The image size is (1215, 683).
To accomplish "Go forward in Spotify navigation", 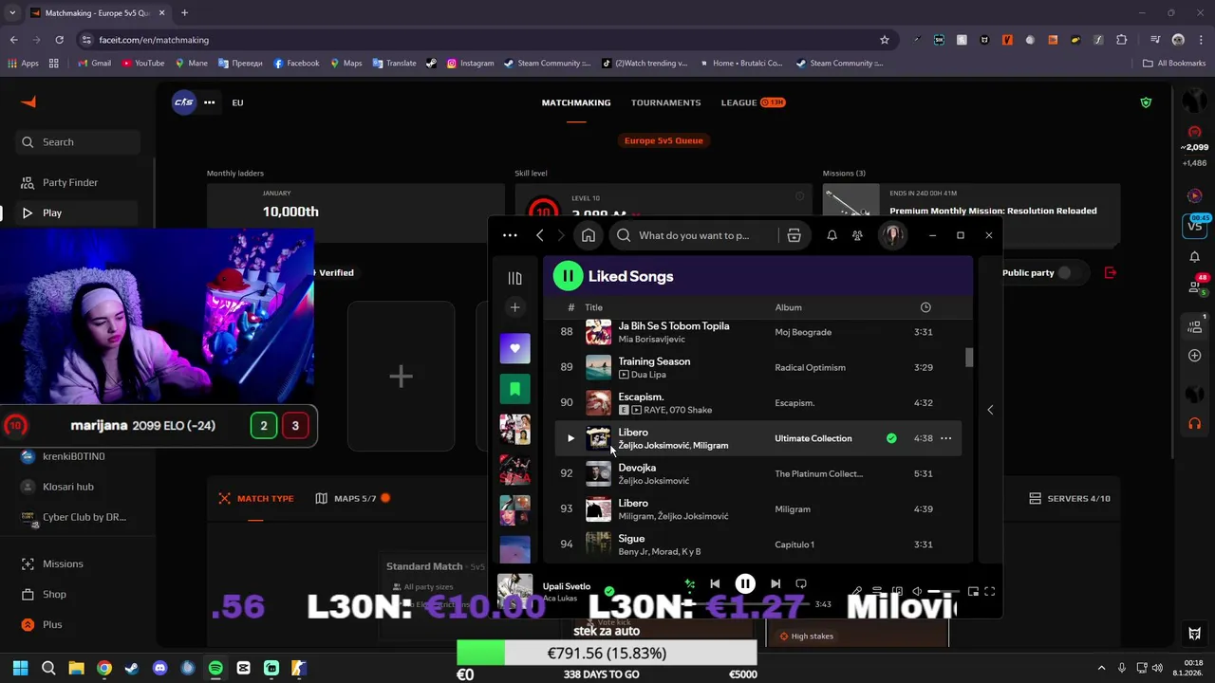I will click(561, 235).
